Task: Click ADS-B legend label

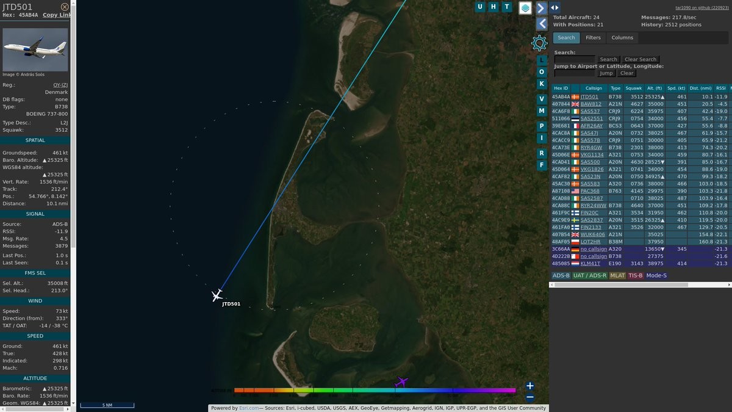Action: click(x=561, y=275)
